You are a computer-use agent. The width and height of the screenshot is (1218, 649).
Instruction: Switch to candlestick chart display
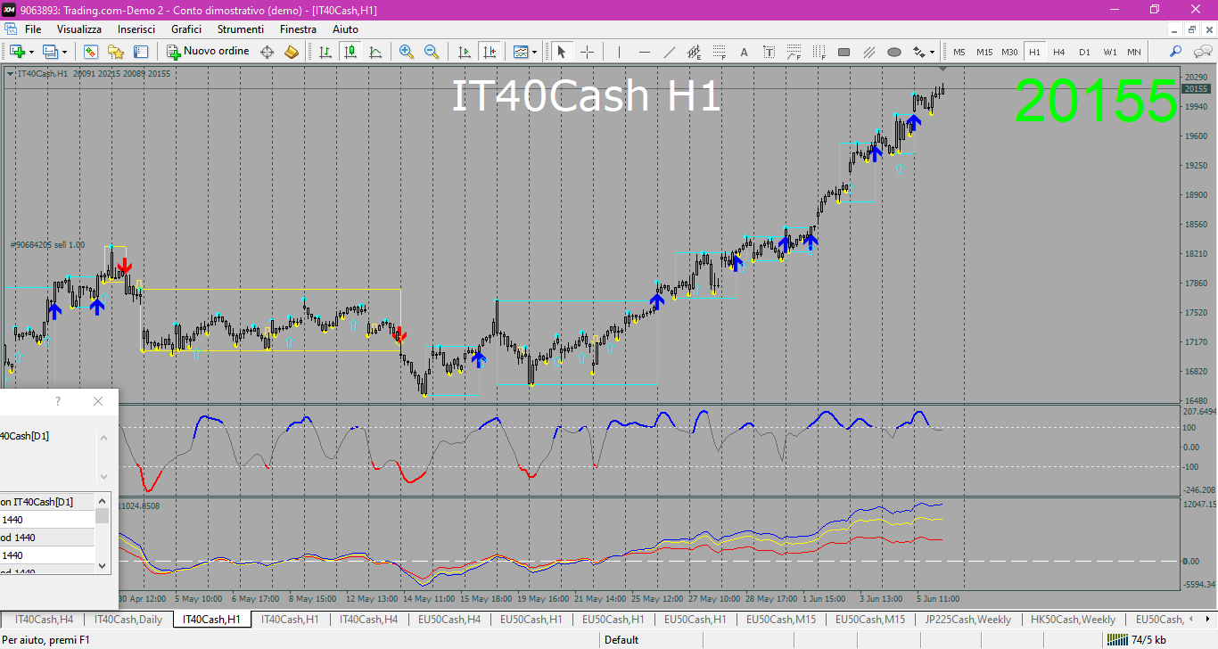[350, 52]
